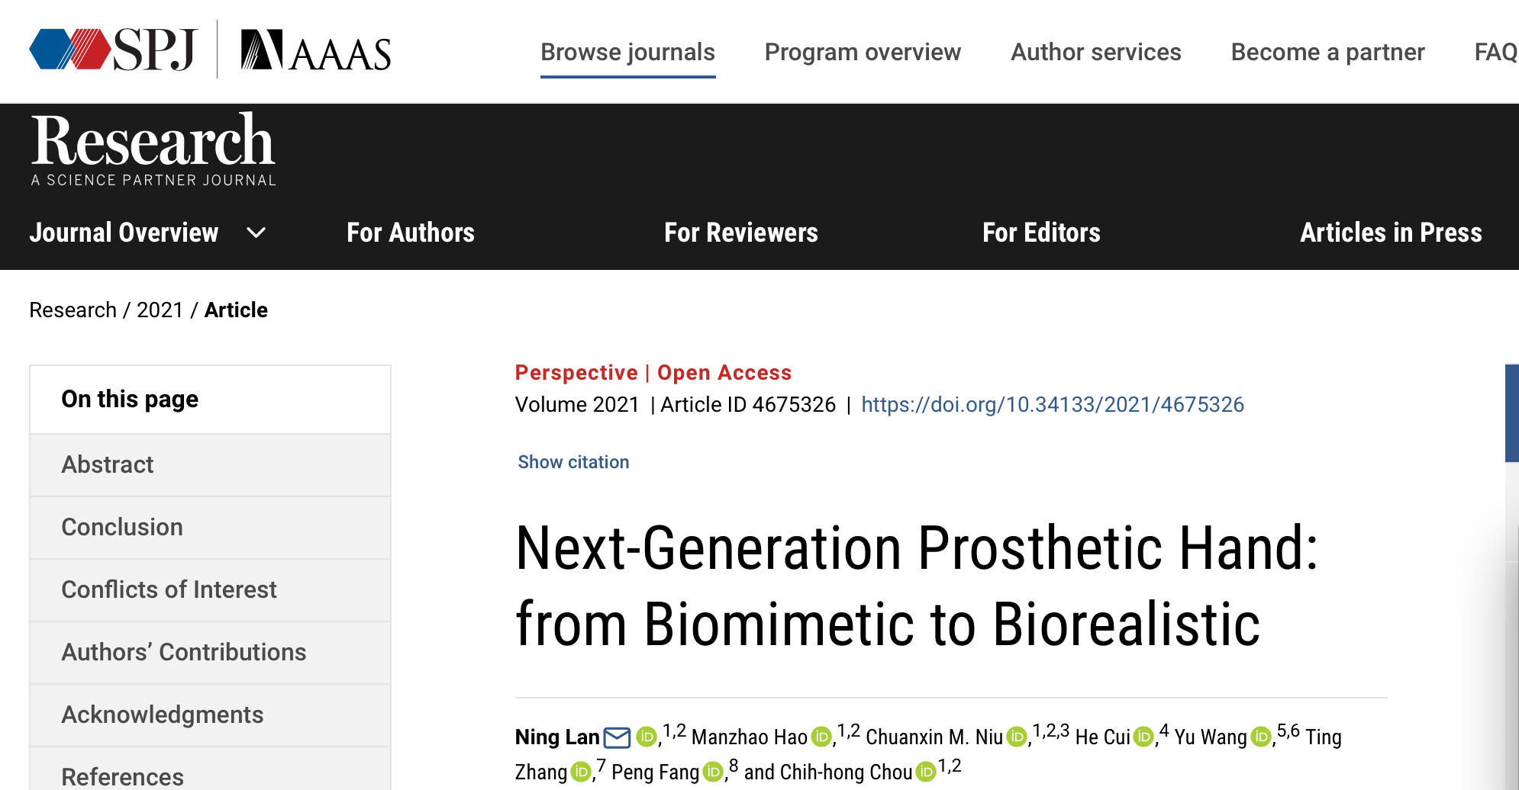Click Chuanxin M. Niu's ORCID icon
Viewport: 1519px width, 790px height.
tap(1017, 737)
